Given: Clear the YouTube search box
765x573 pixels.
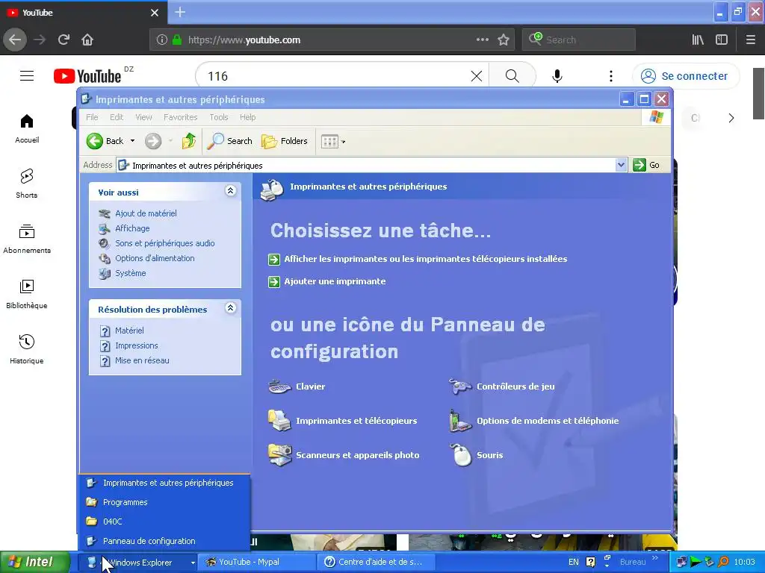Looking at the screenshot, I should point(476,76).
